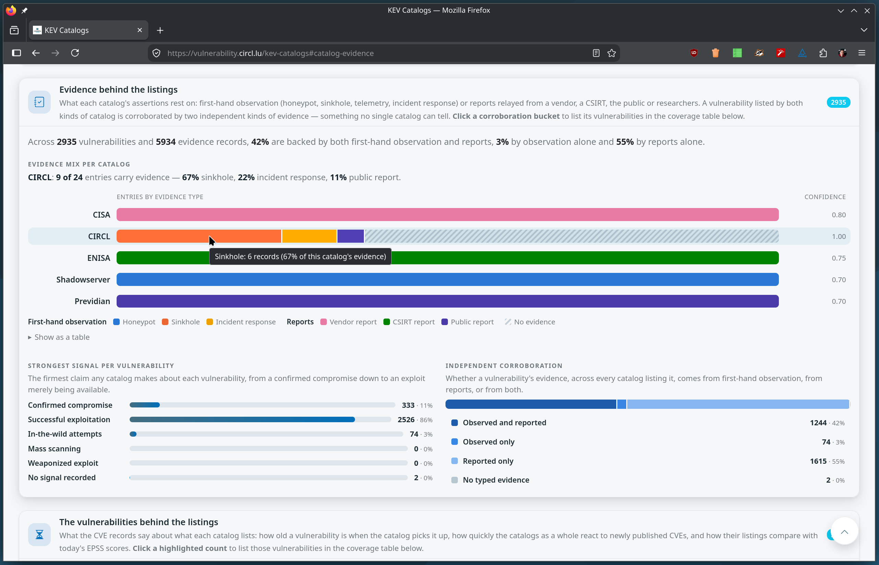Viewport: 879px width, 565px height.
Task: Click the Shadowserver row label
Action: click(83, 279)
